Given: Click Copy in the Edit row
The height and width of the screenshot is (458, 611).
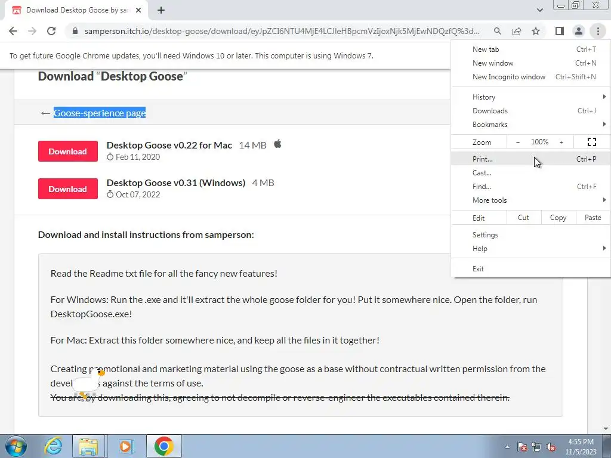Looking at the screenshot, I should tap(558, 218).
